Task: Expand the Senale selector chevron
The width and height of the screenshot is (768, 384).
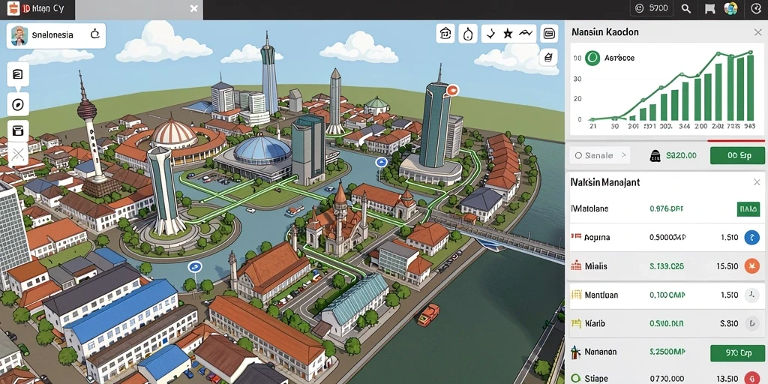Action: 624,155
